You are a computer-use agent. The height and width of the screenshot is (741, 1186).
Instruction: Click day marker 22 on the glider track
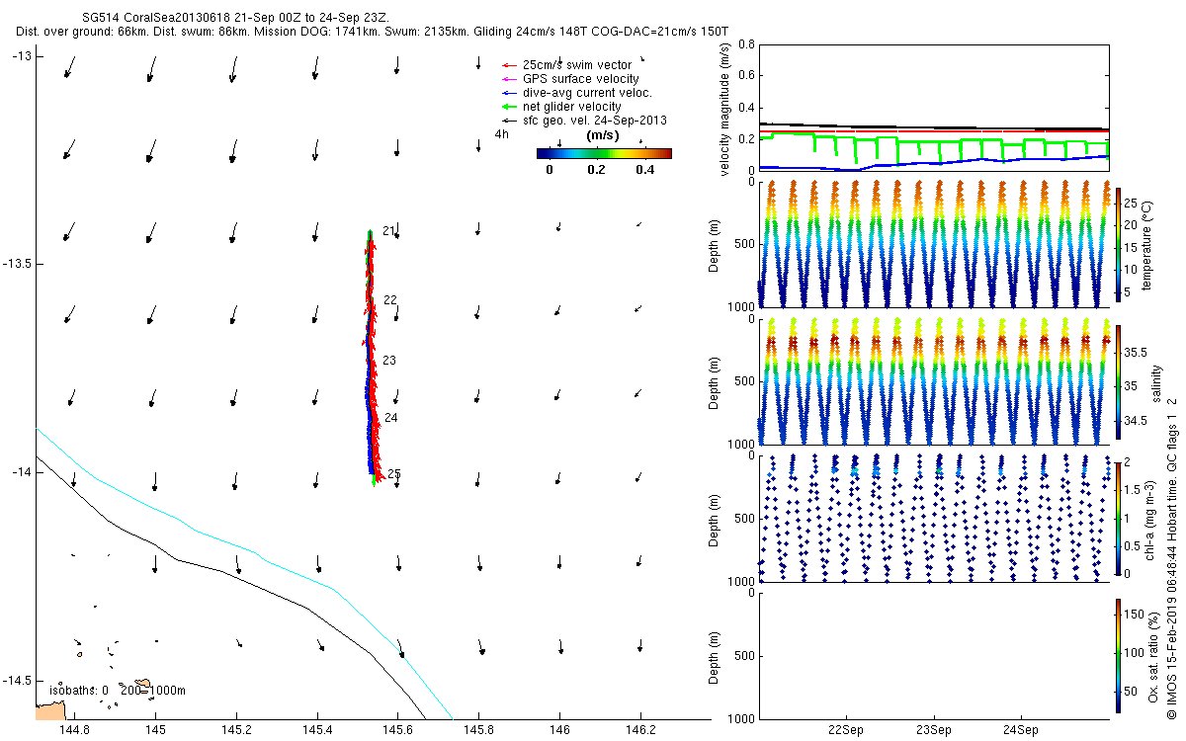(389, 300)
